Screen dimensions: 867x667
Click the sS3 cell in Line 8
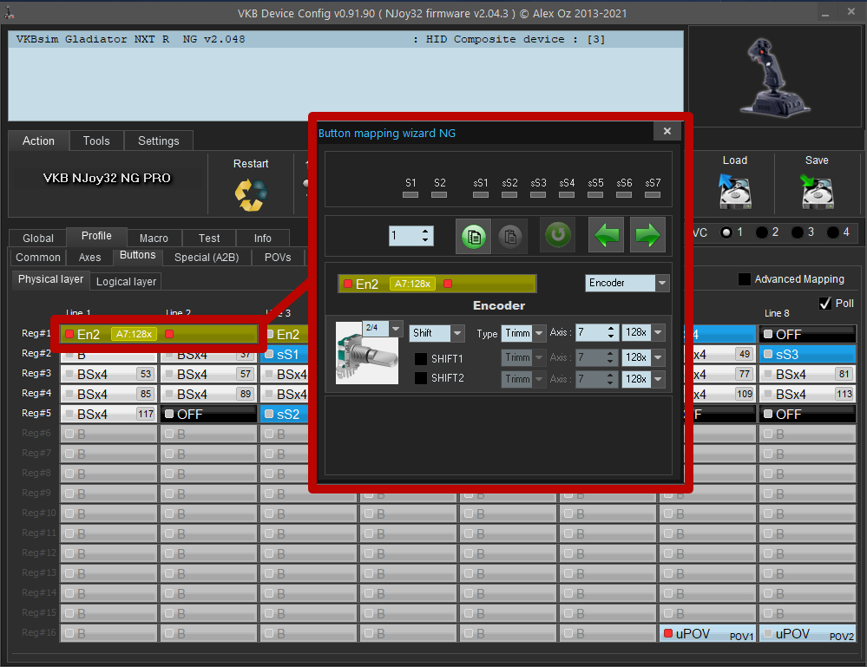pyautogui.click(x=807, y=354)
